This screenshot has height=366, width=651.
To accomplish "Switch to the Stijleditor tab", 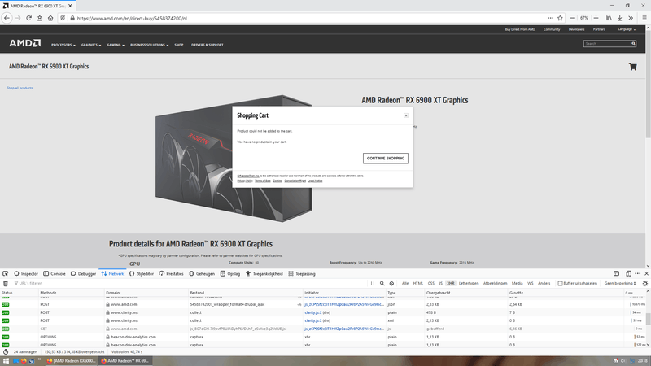I will pyautogui.click(x=141, y=273).
